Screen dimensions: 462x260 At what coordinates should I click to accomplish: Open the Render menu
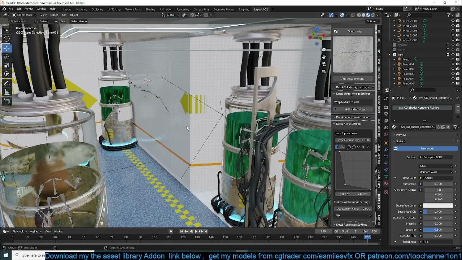click(x=29, y=9)
